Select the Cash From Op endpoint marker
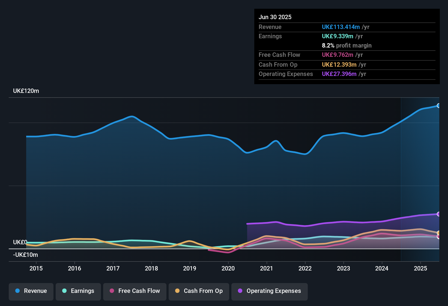The height and width of the screenshot is (306, 448). (x=438, y=233)
